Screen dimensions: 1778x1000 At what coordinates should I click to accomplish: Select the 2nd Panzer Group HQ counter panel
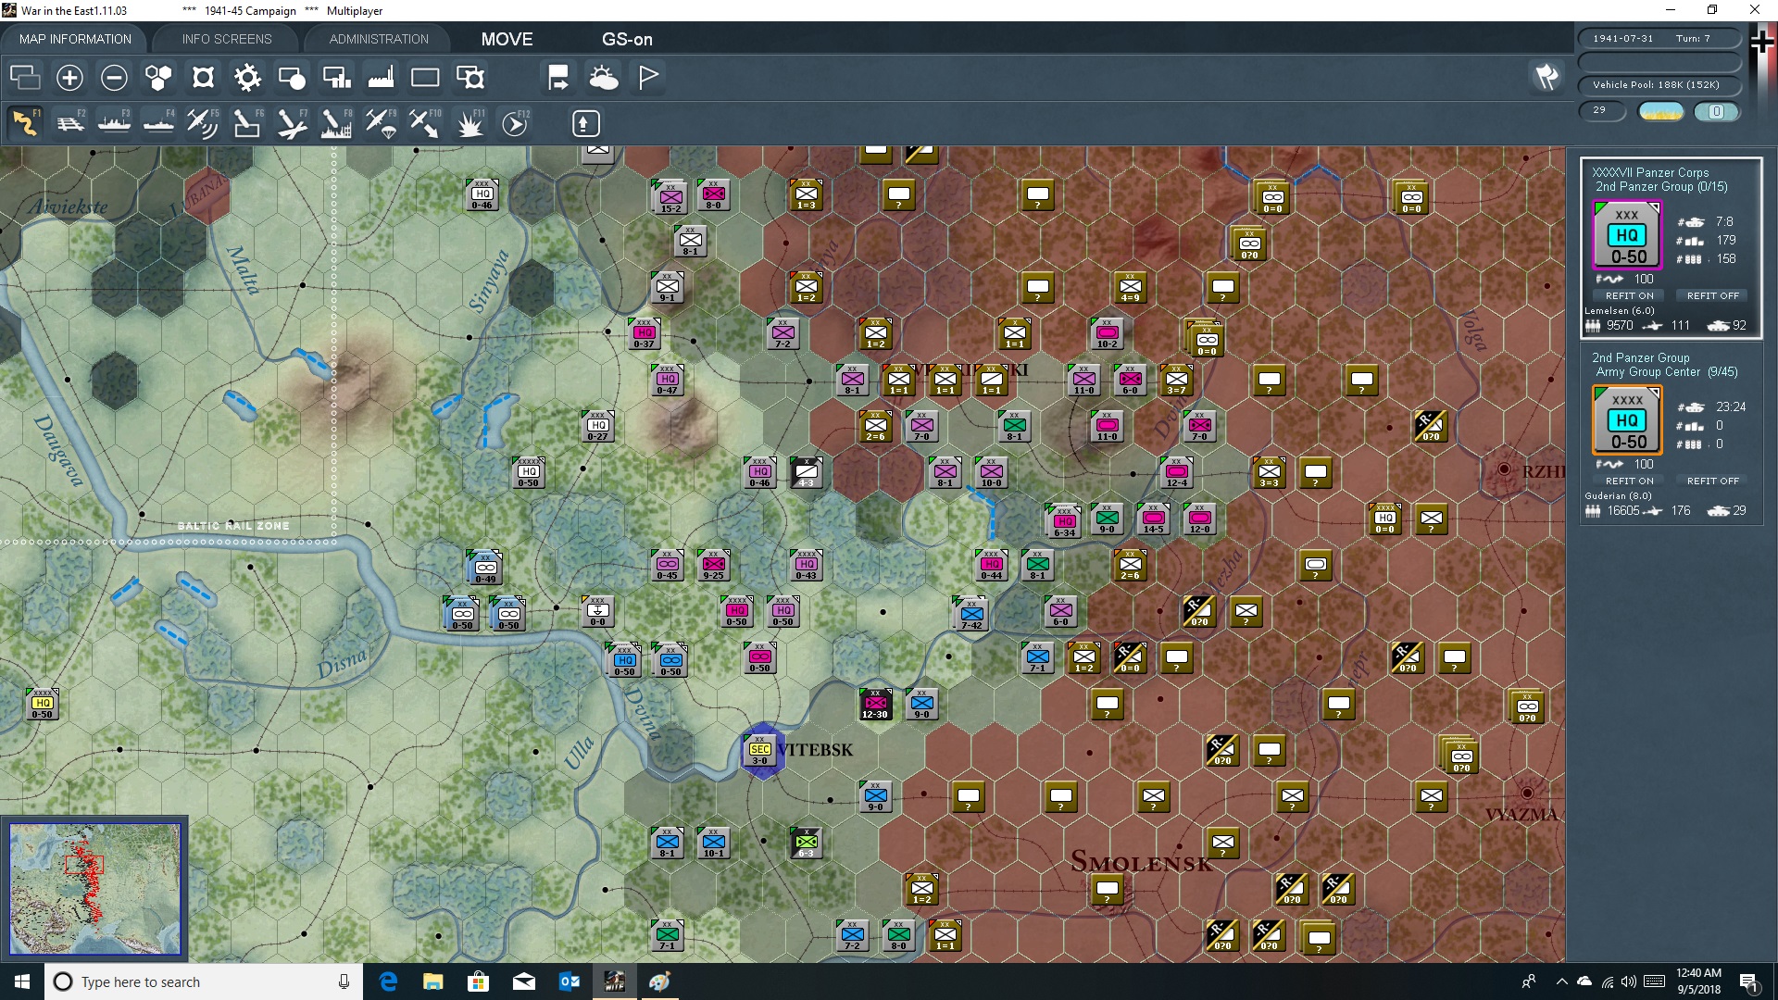(1627, 420)
